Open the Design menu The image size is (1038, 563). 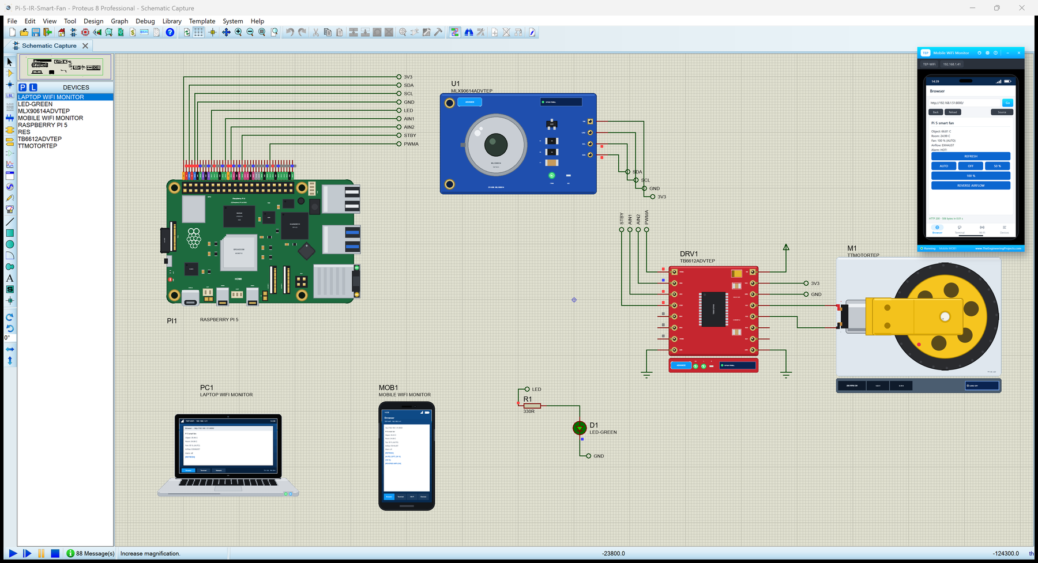93,21
